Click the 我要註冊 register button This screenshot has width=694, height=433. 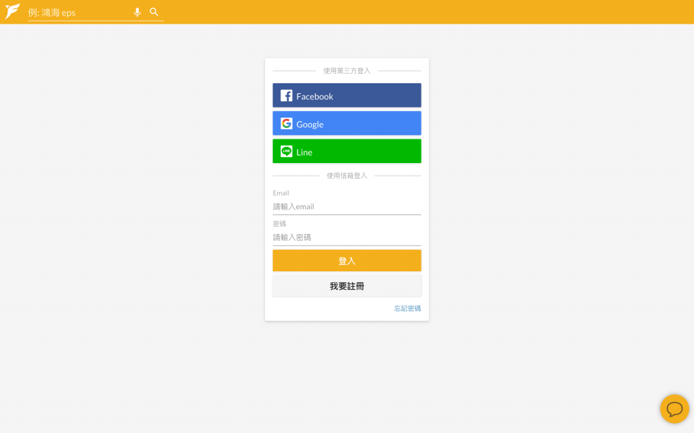coord(346,286)
